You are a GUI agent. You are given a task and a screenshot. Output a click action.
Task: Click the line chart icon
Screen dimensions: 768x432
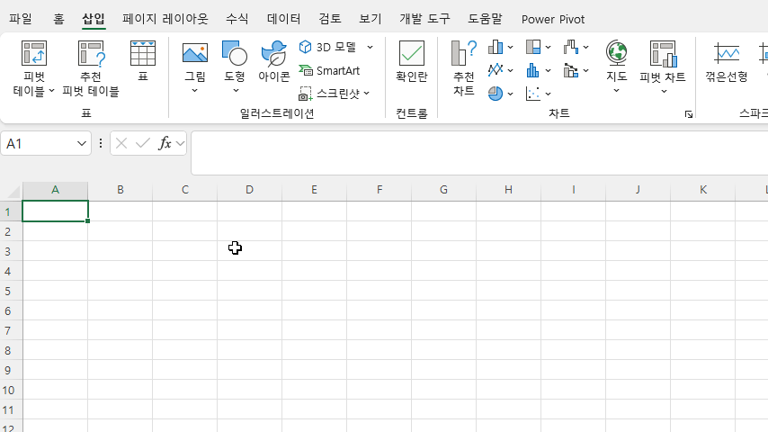(x=496, y=70)
